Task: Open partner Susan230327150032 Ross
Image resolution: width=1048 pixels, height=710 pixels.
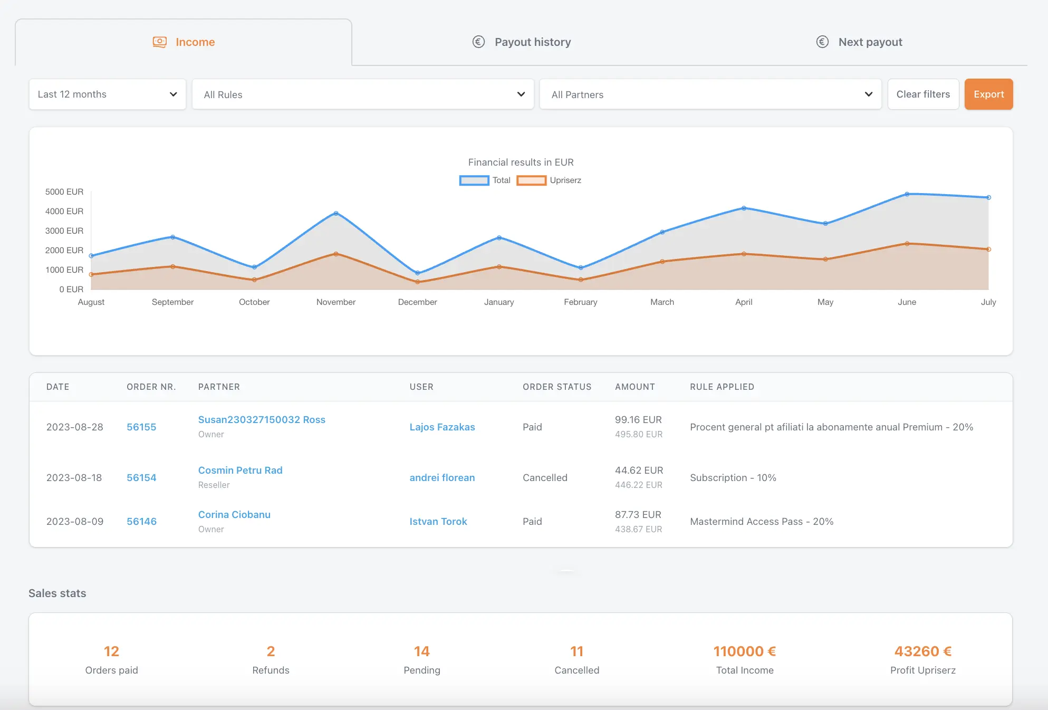Action: 262,419
